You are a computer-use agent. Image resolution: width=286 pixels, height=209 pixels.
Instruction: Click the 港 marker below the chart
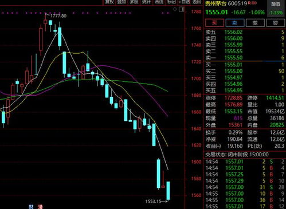(40, 207)
